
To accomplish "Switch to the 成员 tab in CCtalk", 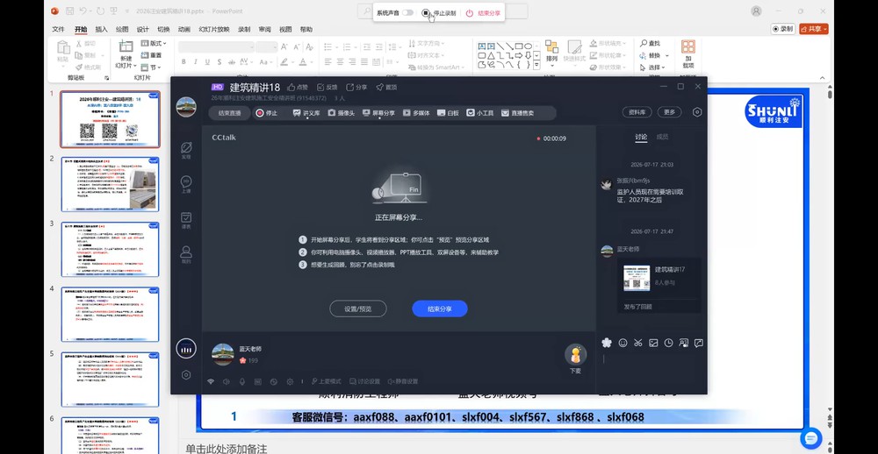I will point(662,137).
